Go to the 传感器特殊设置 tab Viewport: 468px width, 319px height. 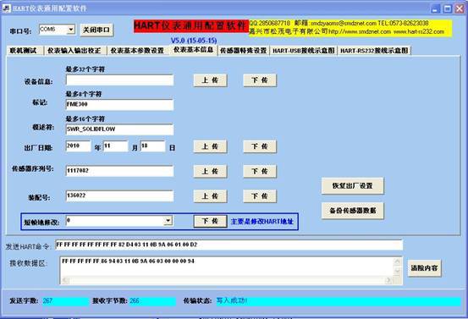[x=243, y=51]
